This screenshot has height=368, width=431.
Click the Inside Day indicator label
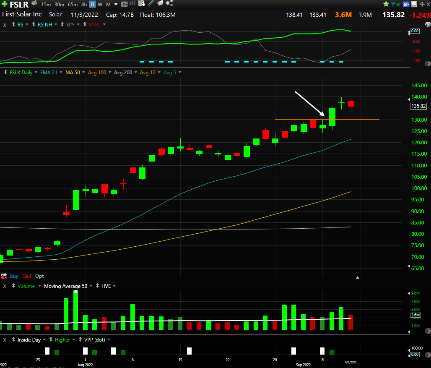(29, 340)
